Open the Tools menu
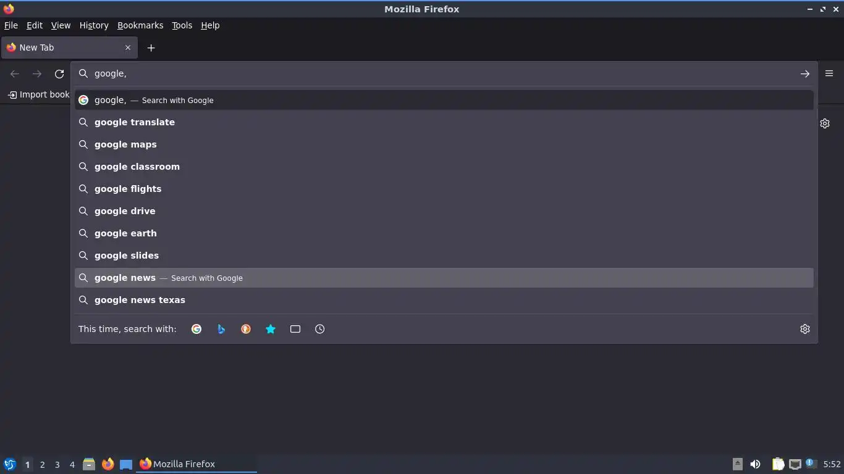The height and width of the screenshot is (474, 844). click(182, 25)
